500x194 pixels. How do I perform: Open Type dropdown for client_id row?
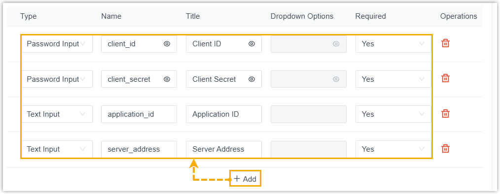(x=57, y=44)
